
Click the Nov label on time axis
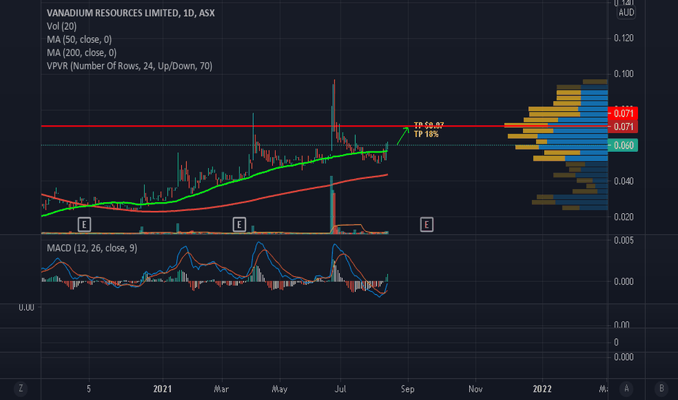(475, 389)
